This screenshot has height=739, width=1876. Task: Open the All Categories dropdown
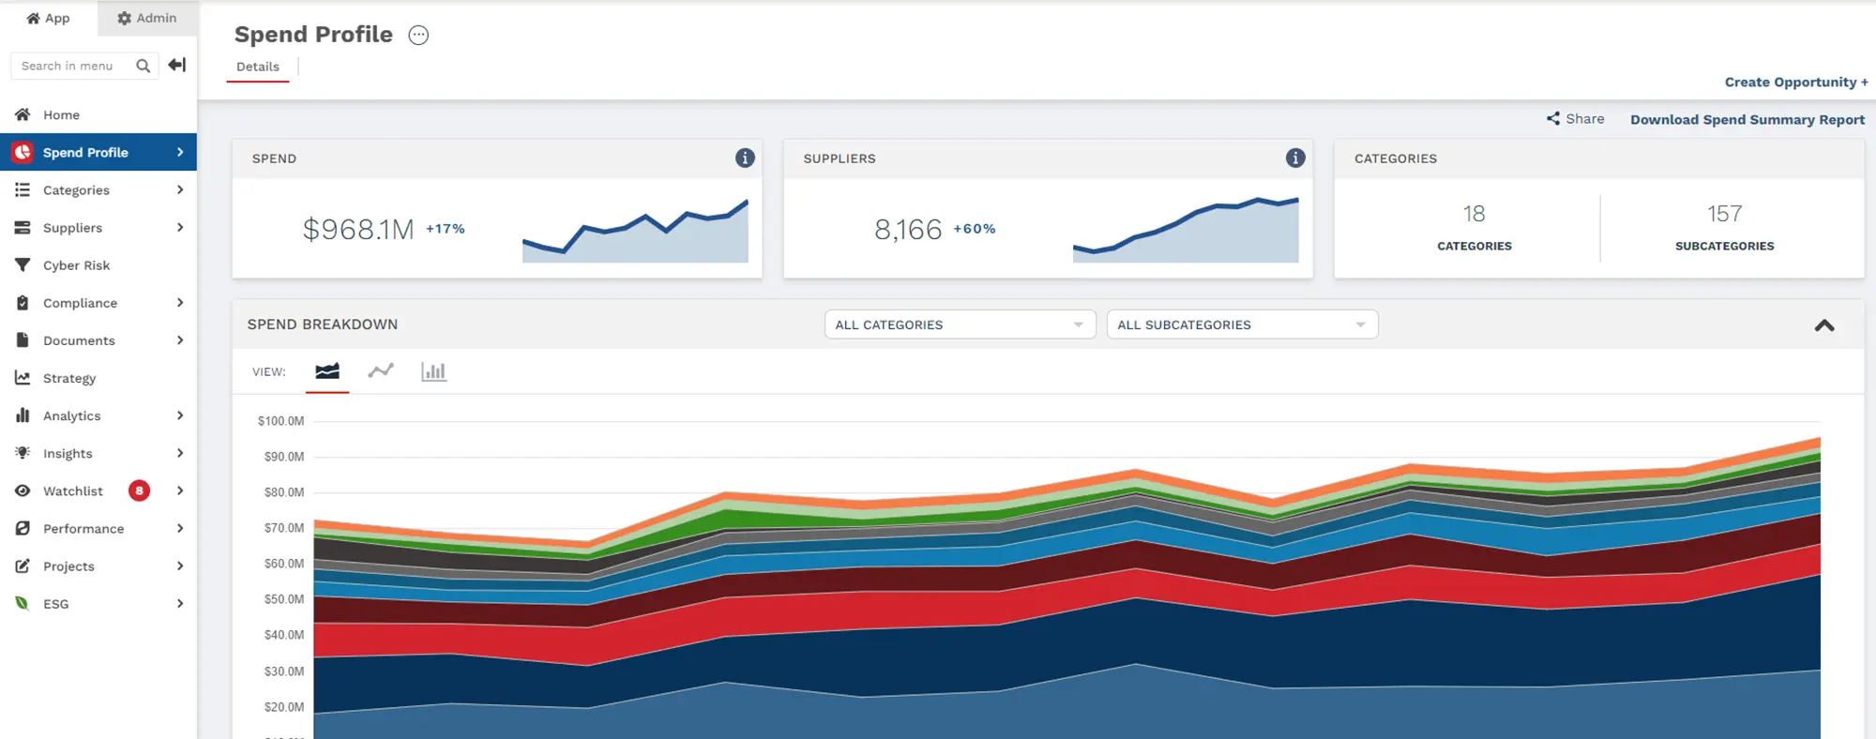click(960, 324)
